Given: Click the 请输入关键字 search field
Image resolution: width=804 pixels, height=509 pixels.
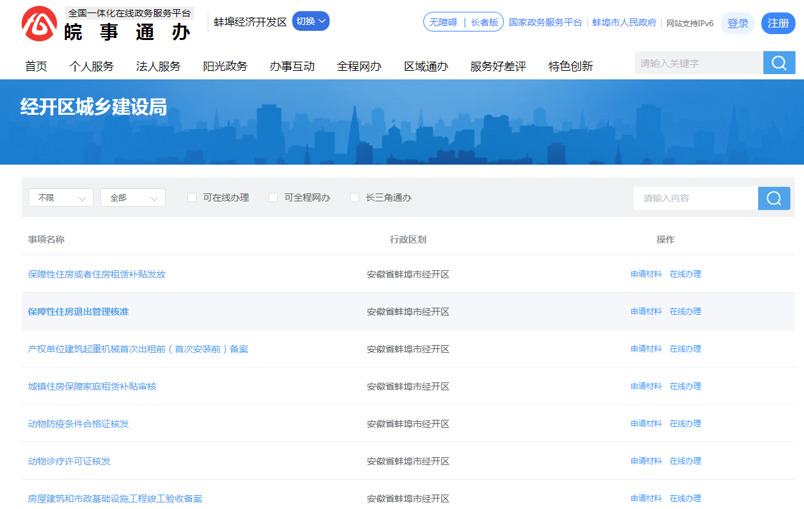Looking at the screenshot, I should [699, 63].
